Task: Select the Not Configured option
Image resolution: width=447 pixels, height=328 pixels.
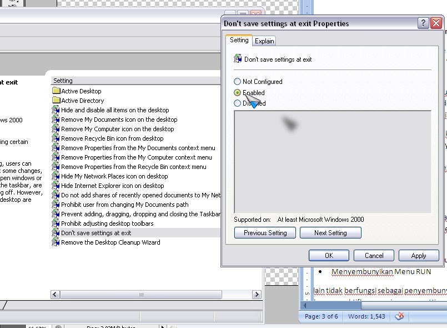Action: [x=238, y=81]
